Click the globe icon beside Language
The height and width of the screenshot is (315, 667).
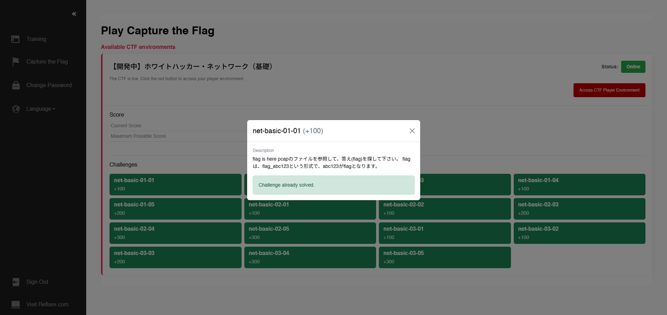[16, 109]
